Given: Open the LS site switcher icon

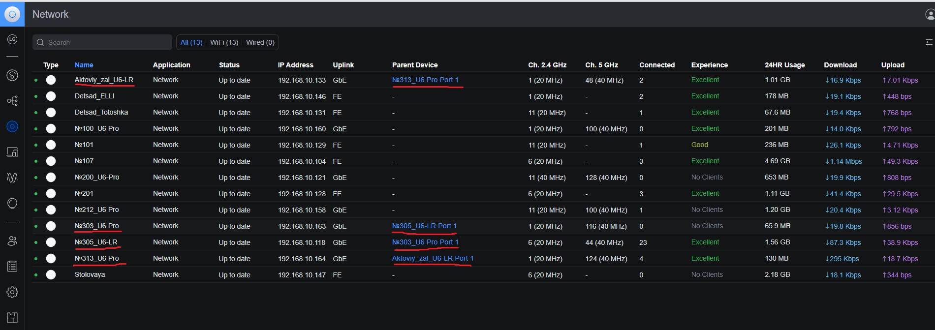Looking at the screenshot, I should [12, 39].
